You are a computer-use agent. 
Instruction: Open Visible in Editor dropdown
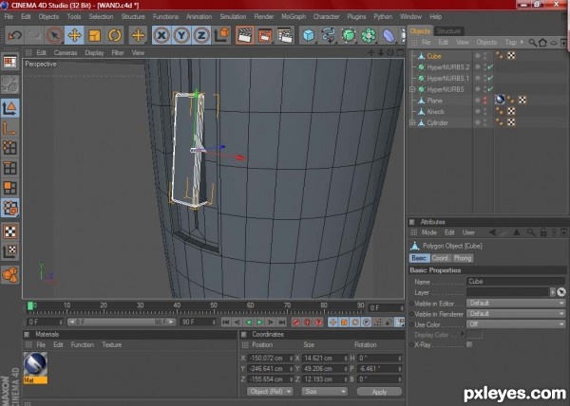tap(516, 304)
